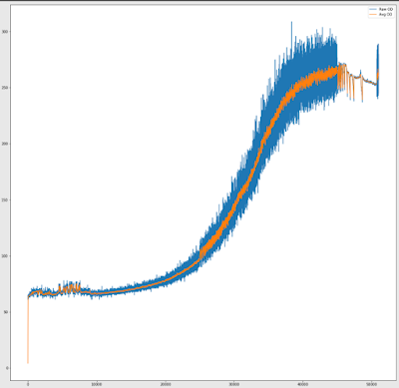399x388 pixels.
Task: Click the 150 y-axis tick label
Action: [x=5, y=200]
